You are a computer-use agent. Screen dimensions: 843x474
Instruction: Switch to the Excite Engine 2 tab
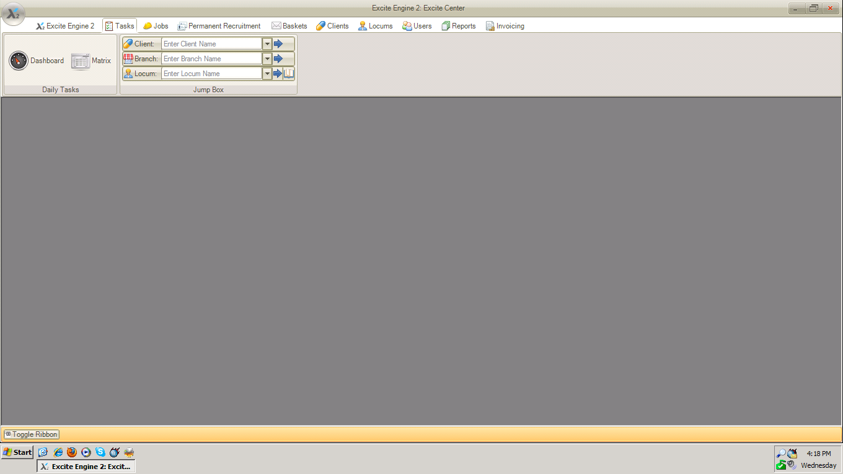coord(65,26)
